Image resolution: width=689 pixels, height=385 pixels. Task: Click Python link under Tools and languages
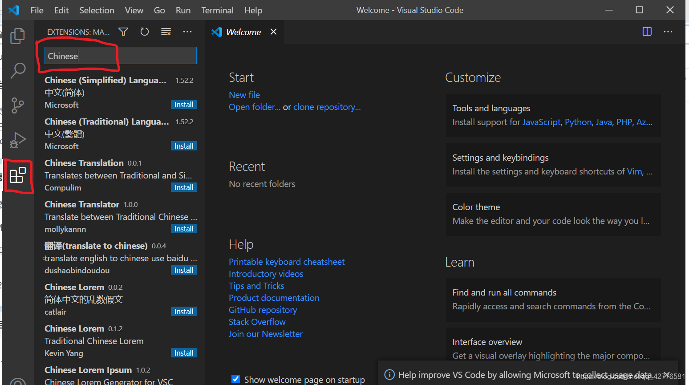point(578,122)
